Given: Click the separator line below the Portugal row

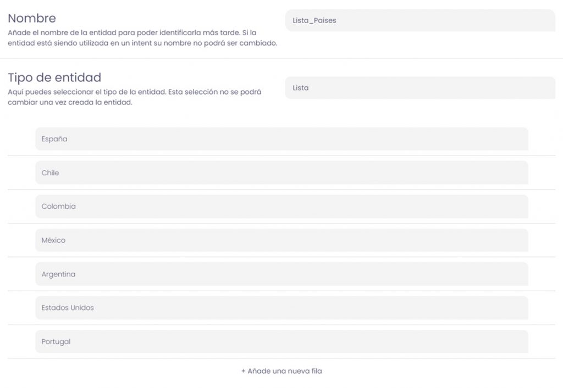Looking at the screenshot, I should 281,358.
